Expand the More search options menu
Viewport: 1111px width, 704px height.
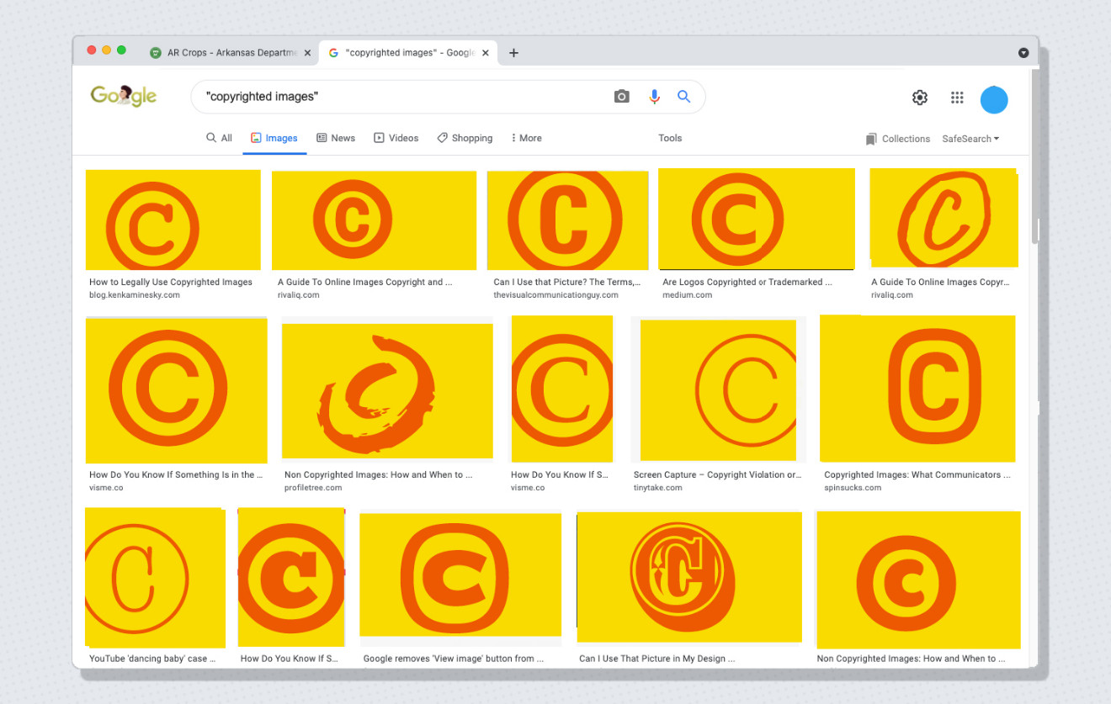(x=526, y=138)
